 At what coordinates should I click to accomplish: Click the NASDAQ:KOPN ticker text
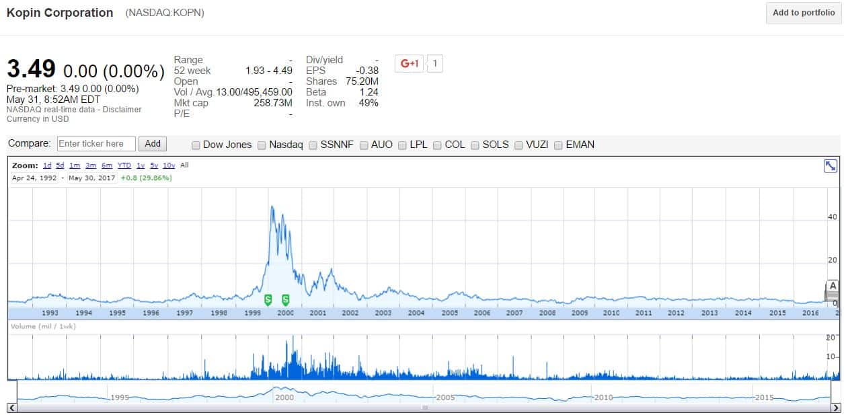[x=165, y=13]
